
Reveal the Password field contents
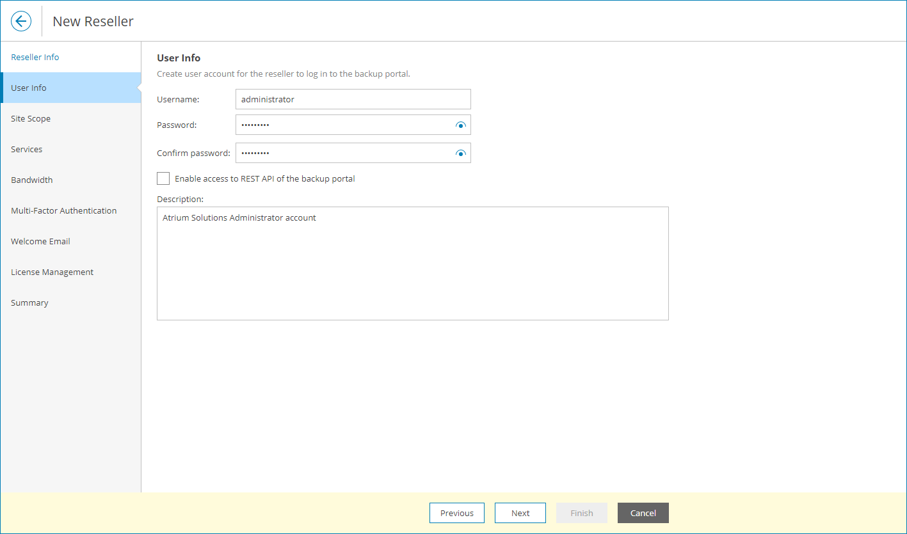coord(460,125)
